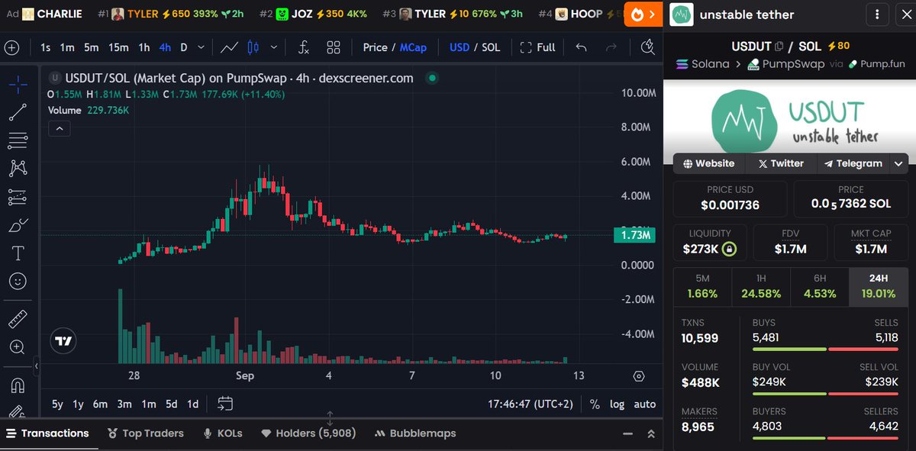The image size is (916, 451).
Task: Set chart range to 5d
Action: pos(172,404)
